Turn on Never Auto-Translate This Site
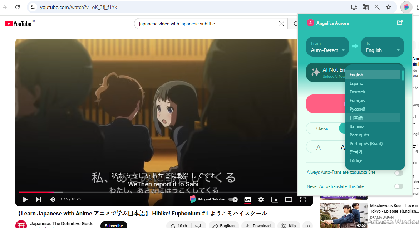The image size is (419, 228). coord(399,186)
